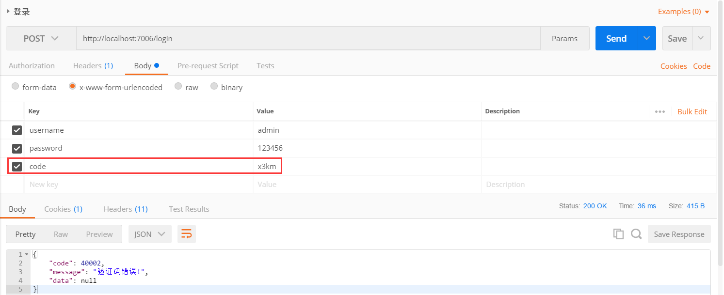Click the Bulk Edit link
Screen dimensions: 724x295
(x=692, y=111)
